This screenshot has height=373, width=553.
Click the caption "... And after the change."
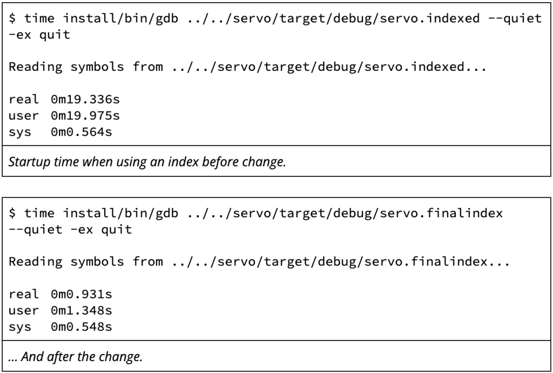pos(76,356)
